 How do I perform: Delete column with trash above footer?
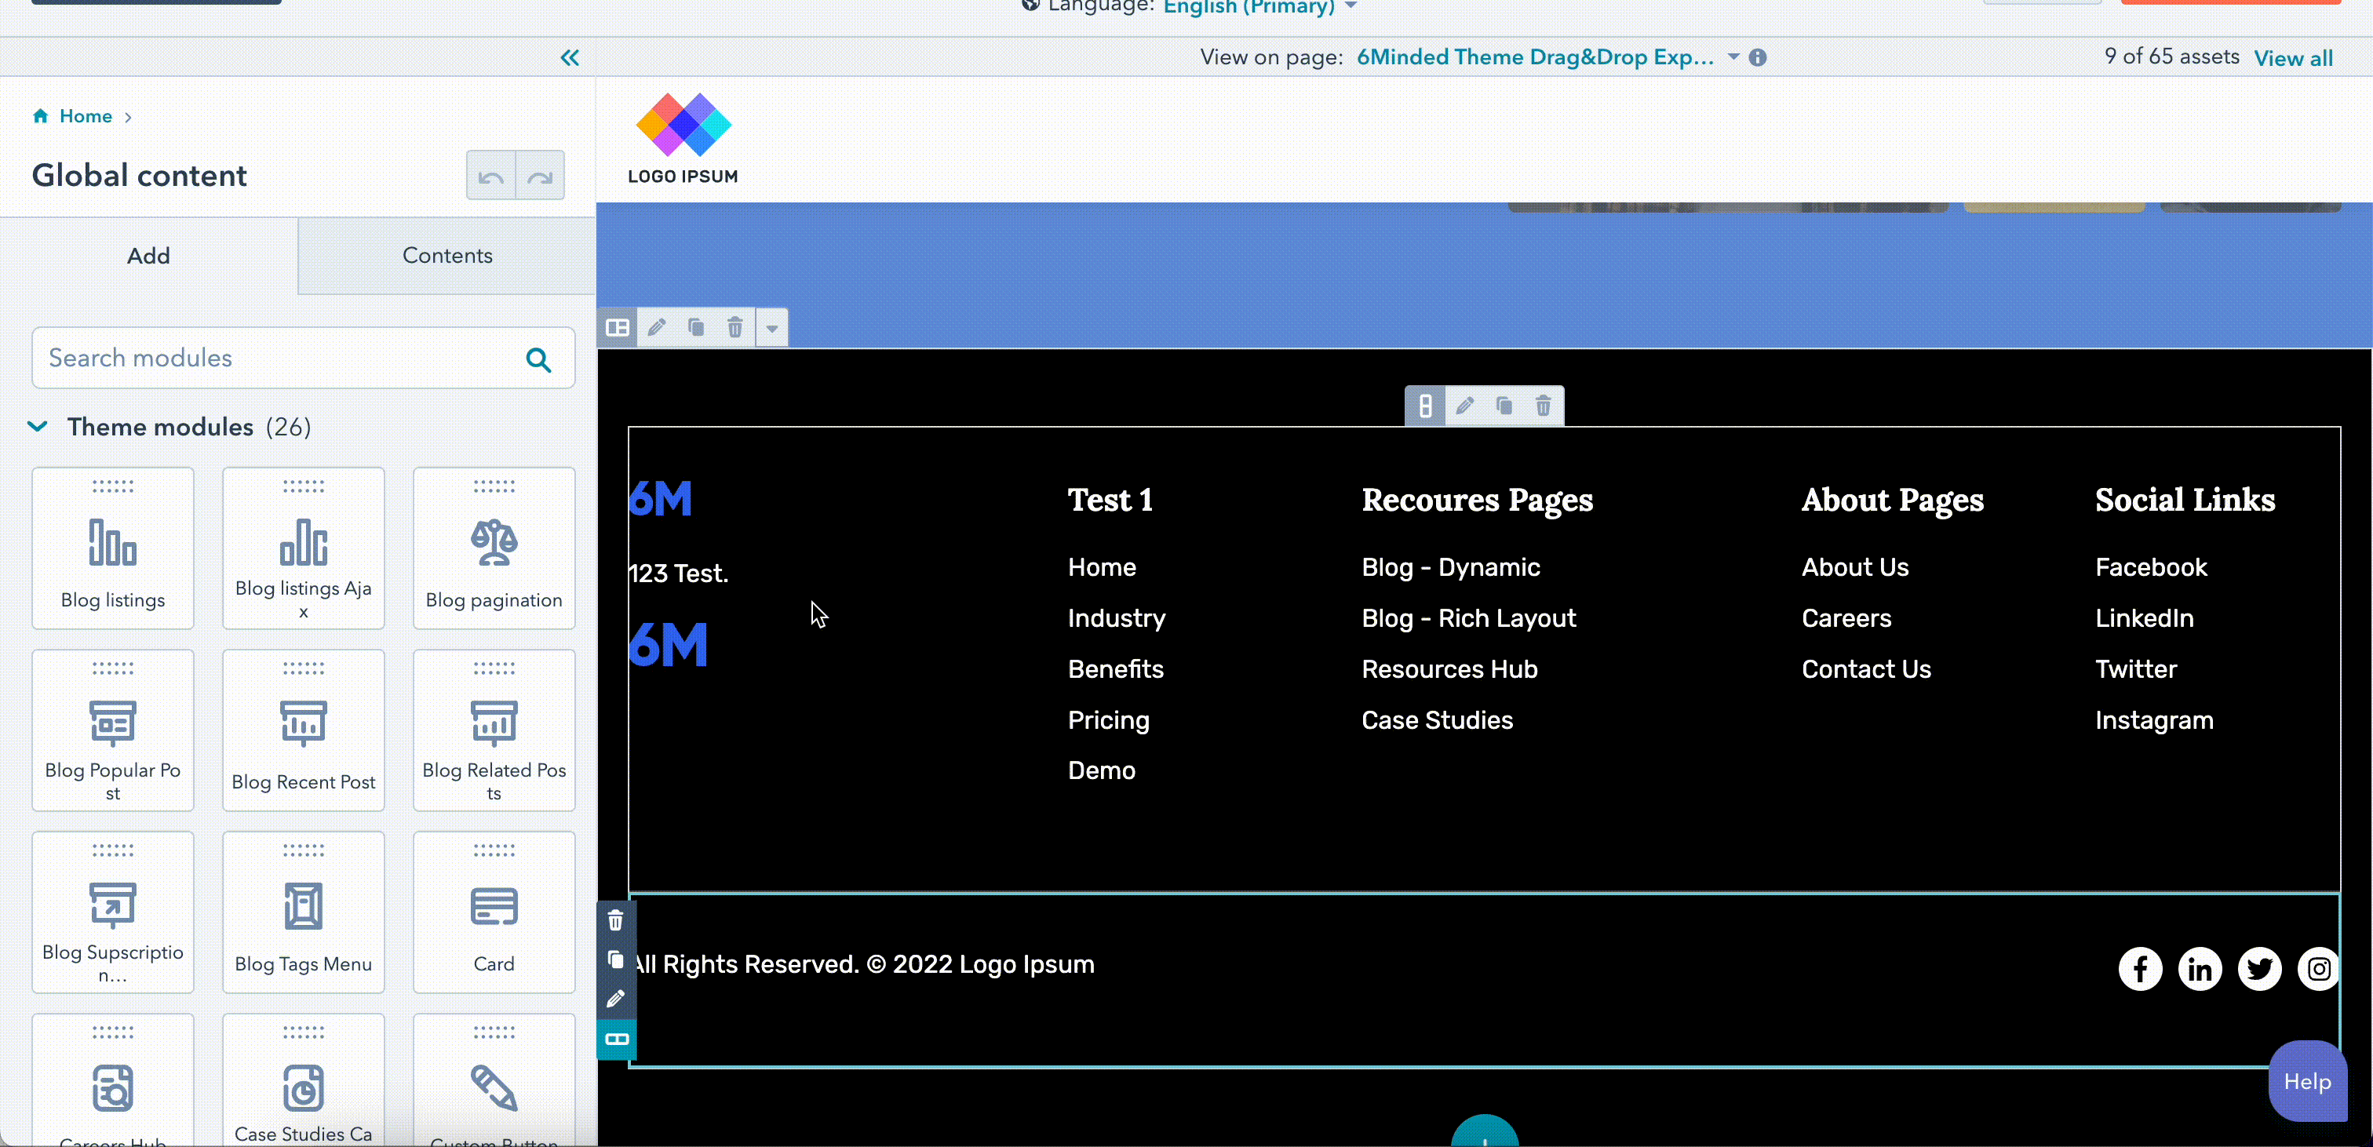(1544, 406)
